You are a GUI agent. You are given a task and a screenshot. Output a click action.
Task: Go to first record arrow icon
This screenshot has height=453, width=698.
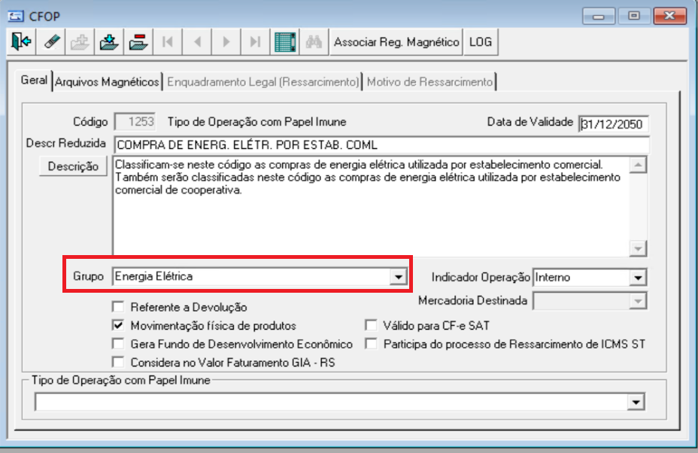click(167, 42)
